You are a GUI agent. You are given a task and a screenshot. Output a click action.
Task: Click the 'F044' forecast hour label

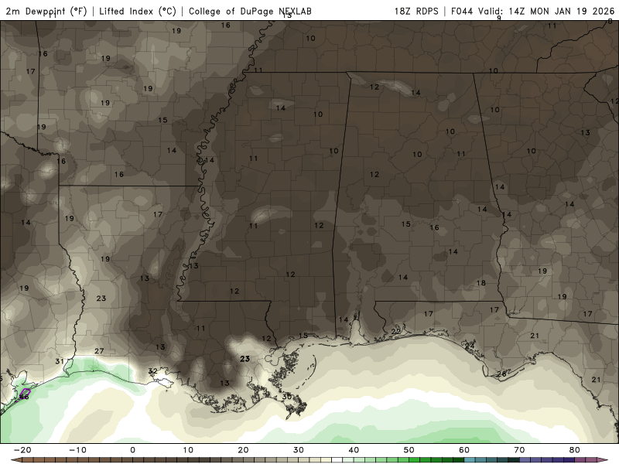click(462, 11)
